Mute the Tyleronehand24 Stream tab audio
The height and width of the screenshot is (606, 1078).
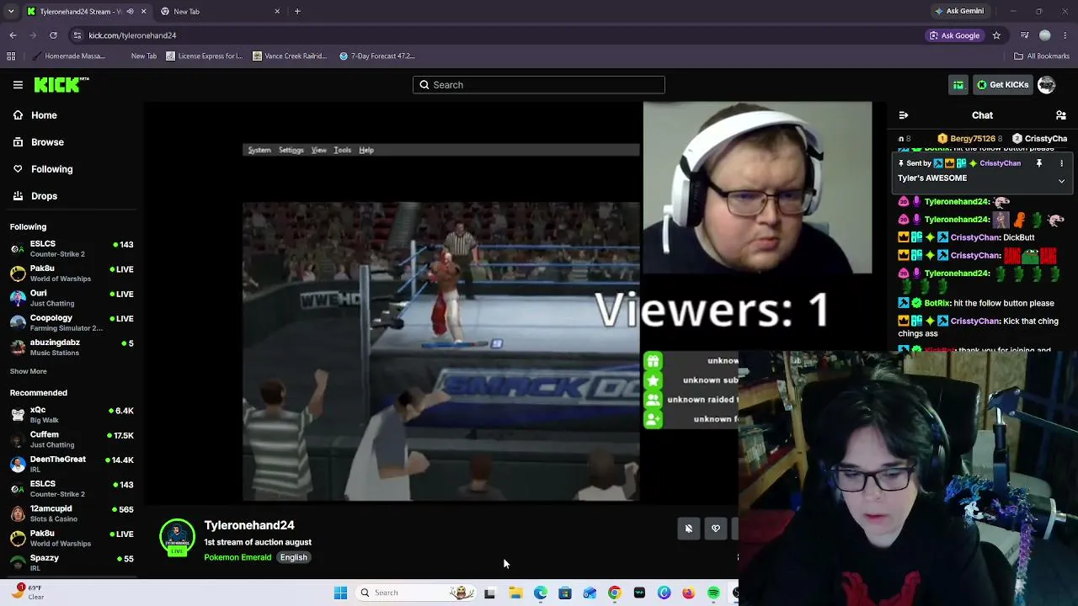(128, 12)
